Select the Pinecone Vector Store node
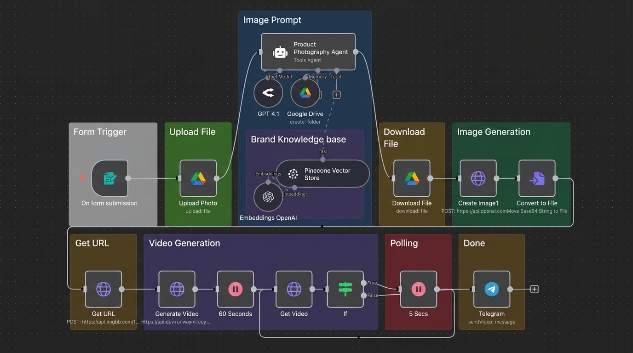Viewport: 633px width, 353px height. click(x=323, y=174)
